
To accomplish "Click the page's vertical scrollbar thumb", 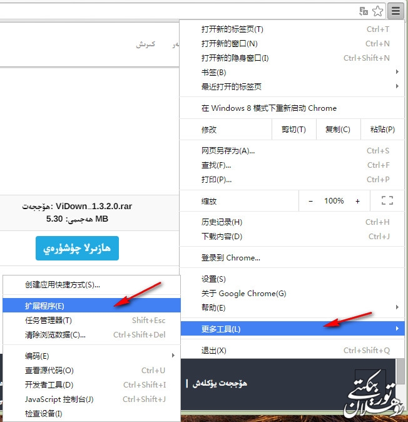I will point(400,371).
